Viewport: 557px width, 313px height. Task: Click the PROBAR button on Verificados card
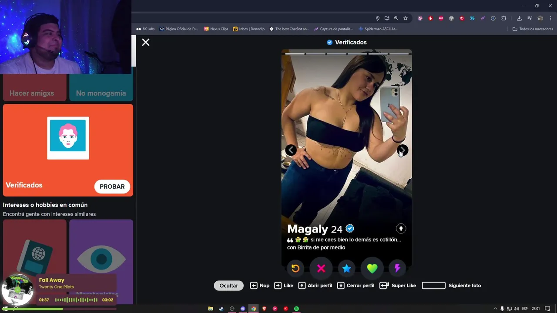click(x=112, y=186)
